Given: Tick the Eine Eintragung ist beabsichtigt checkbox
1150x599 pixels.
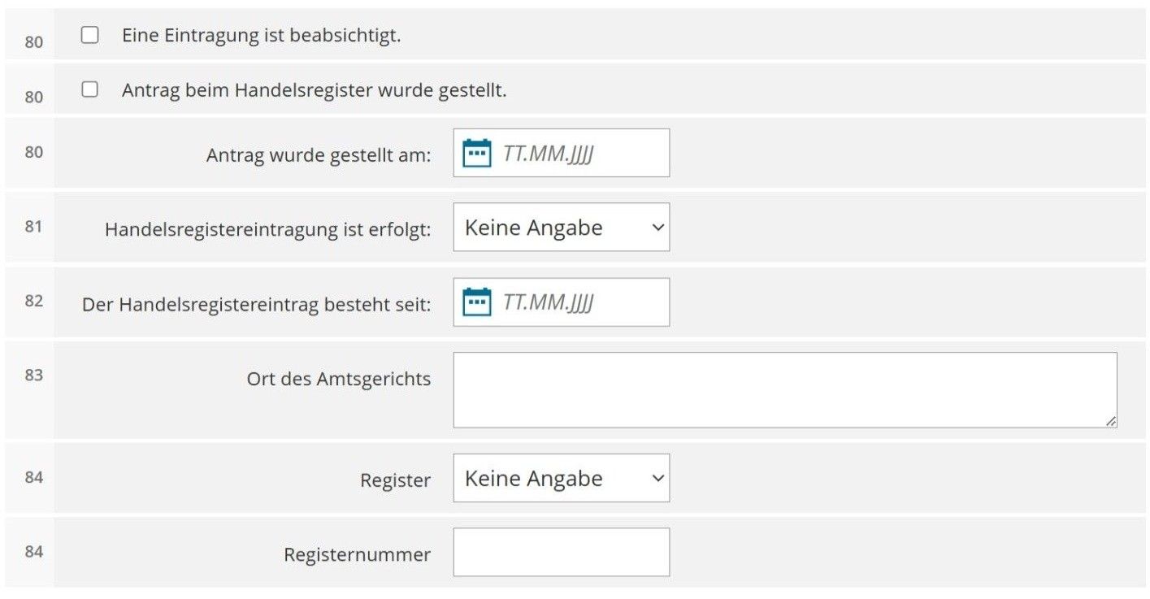Looking at the screenshot, I should click(x=90, y=35).
